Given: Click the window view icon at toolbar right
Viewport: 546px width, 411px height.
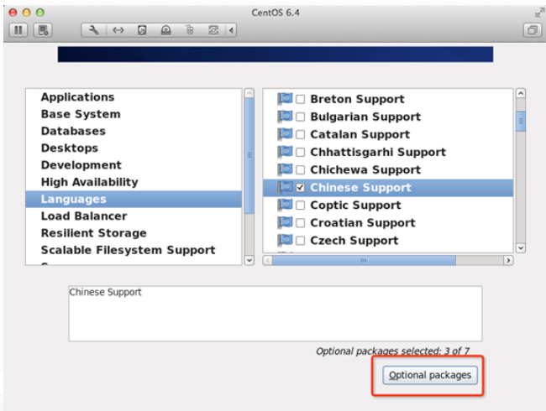Looking at the screenshot, I should click(531, 30).
